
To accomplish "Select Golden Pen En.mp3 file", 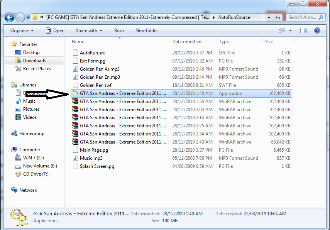I will point(181,77).
